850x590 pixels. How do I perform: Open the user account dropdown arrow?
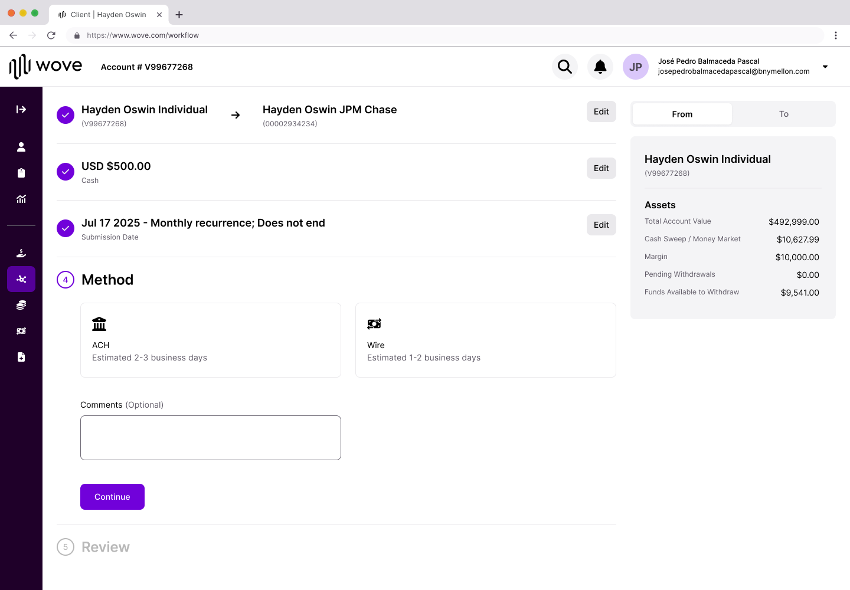pos(825,67)
